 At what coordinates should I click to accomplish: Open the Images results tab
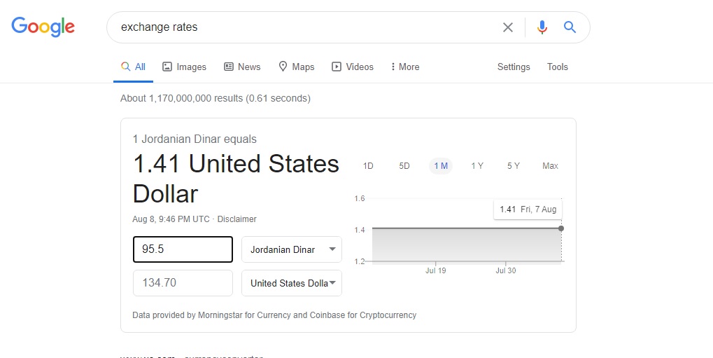[x=185, y=67]
